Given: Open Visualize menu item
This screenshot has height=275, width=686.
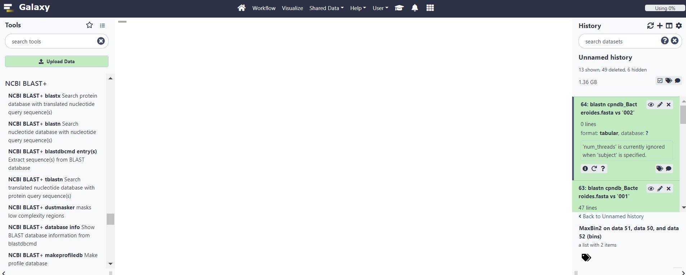Looking at the screenshot, I should 292,8.
